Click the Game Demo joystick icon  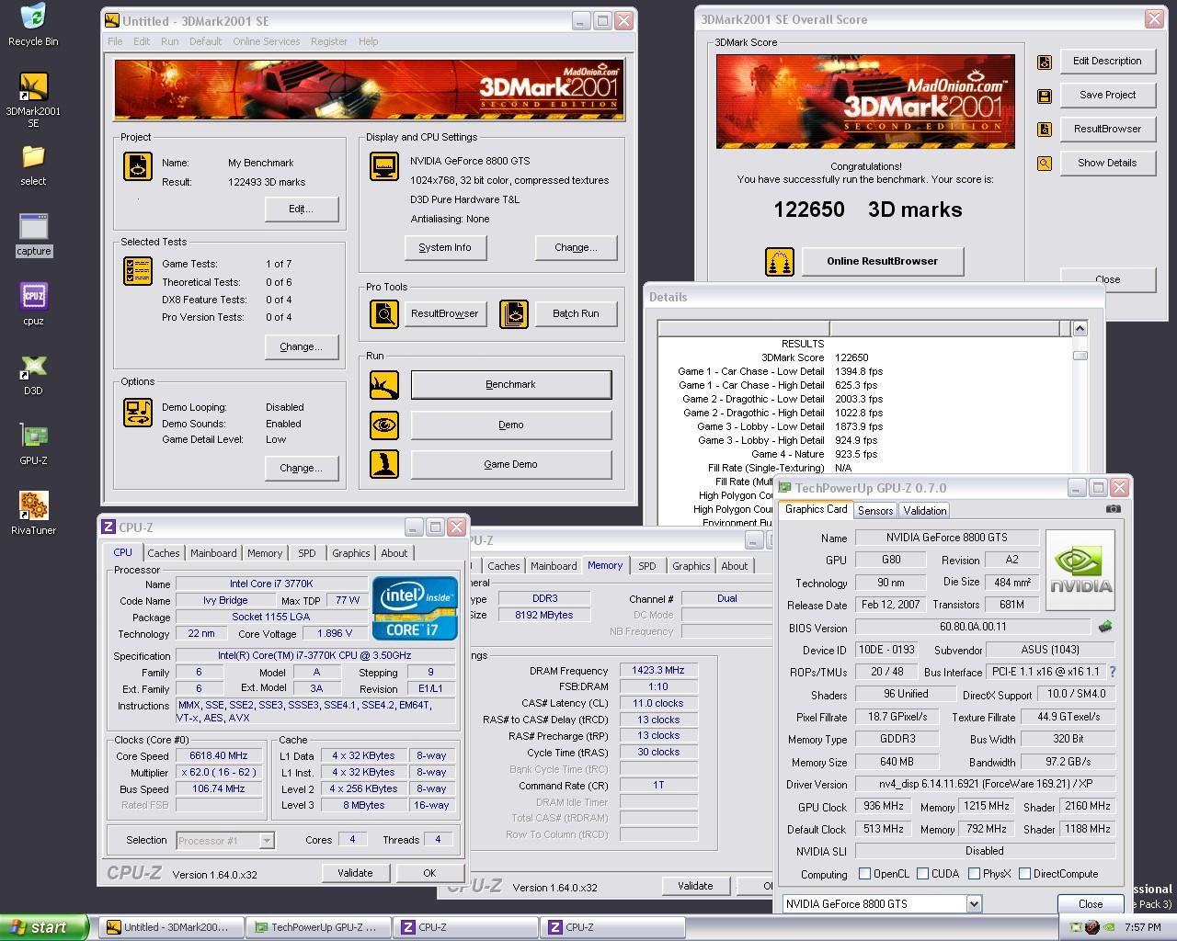coord(384,464)
